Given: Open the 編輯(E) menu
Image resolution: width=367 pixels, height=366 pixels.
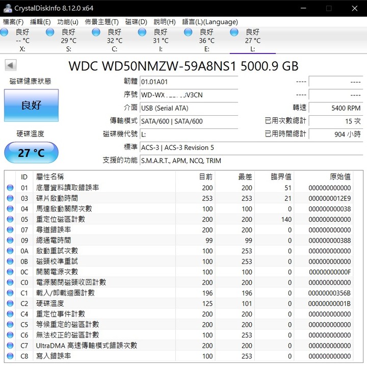Looking at the screenshot, I should pos(40,22).
